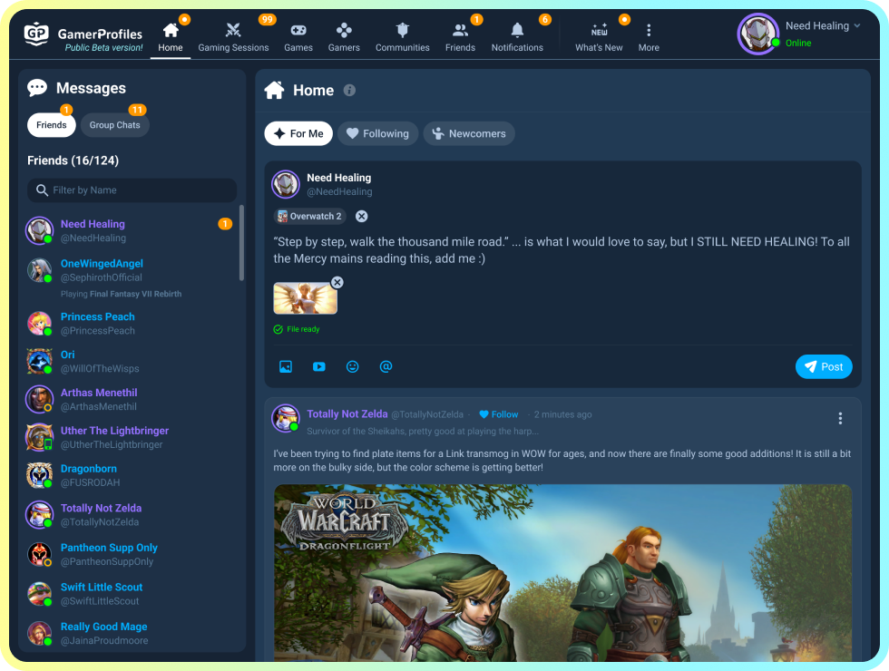Remove the attached Mercy image

point(337,282)
